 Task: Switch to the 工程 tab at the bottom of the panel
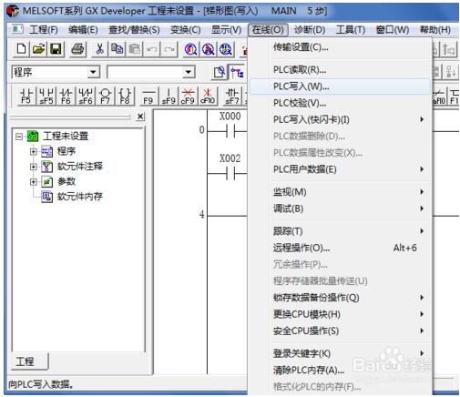(29, 361)
